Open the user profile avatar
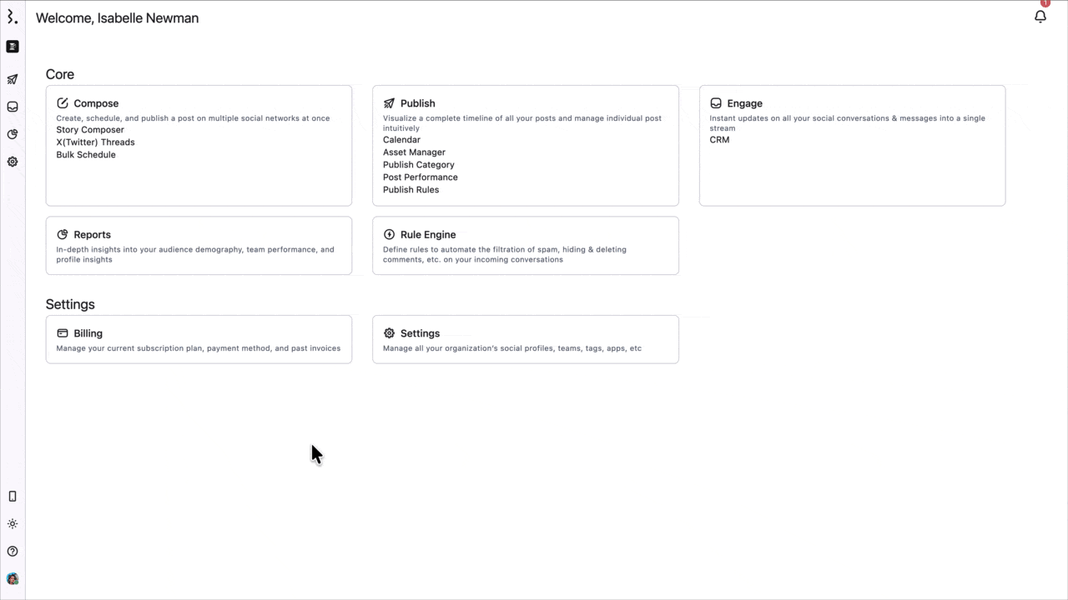This screenshot has height=600, width=1068. (x=13, y=579)
